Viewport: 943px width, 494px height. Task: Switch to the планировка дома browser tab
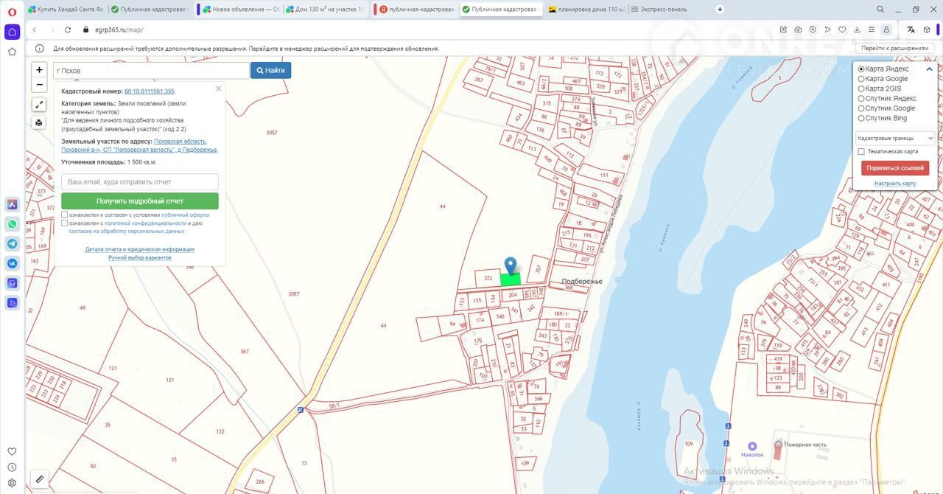[x=586, y=10]
